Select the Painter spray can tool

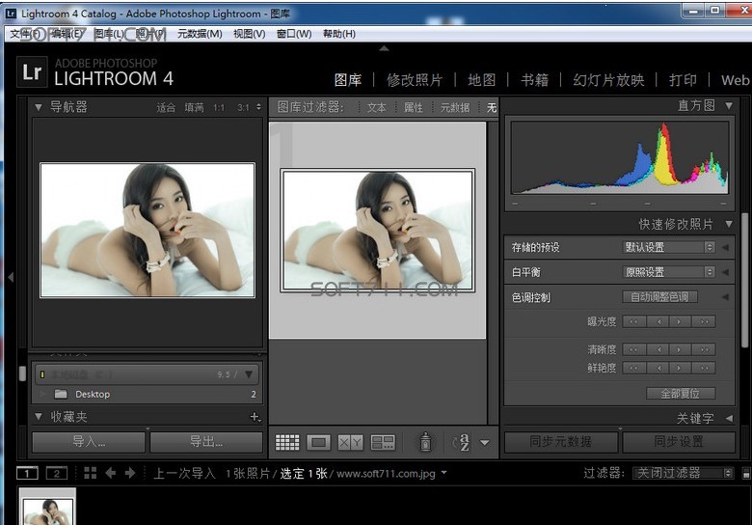click(425, 442)
